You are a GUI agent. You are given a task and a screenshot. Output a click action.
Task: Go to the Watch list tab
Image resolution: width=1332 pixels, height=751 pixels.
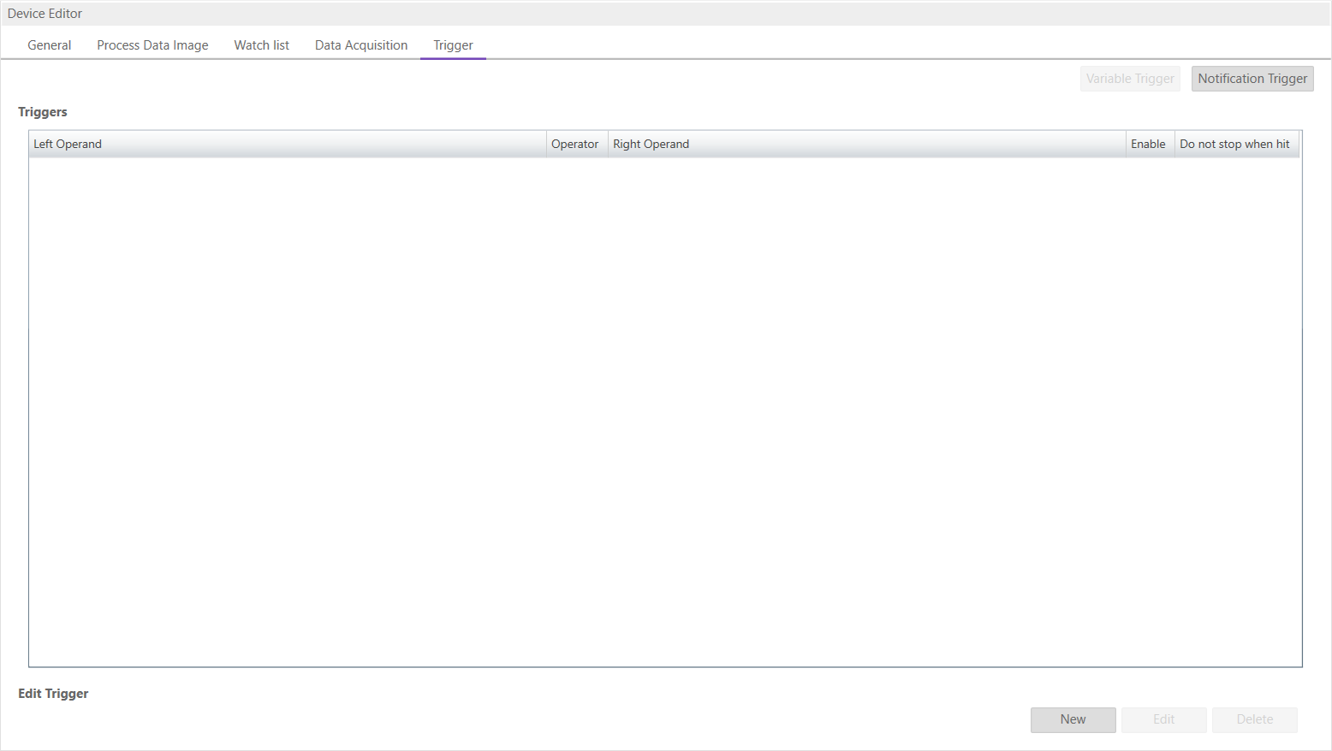[x=261, y=45]
